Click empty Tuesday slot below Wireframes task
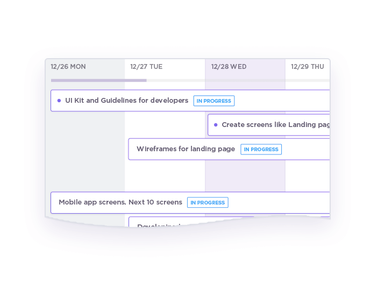Viewport: 371px width, 296px height. point(165,175)
